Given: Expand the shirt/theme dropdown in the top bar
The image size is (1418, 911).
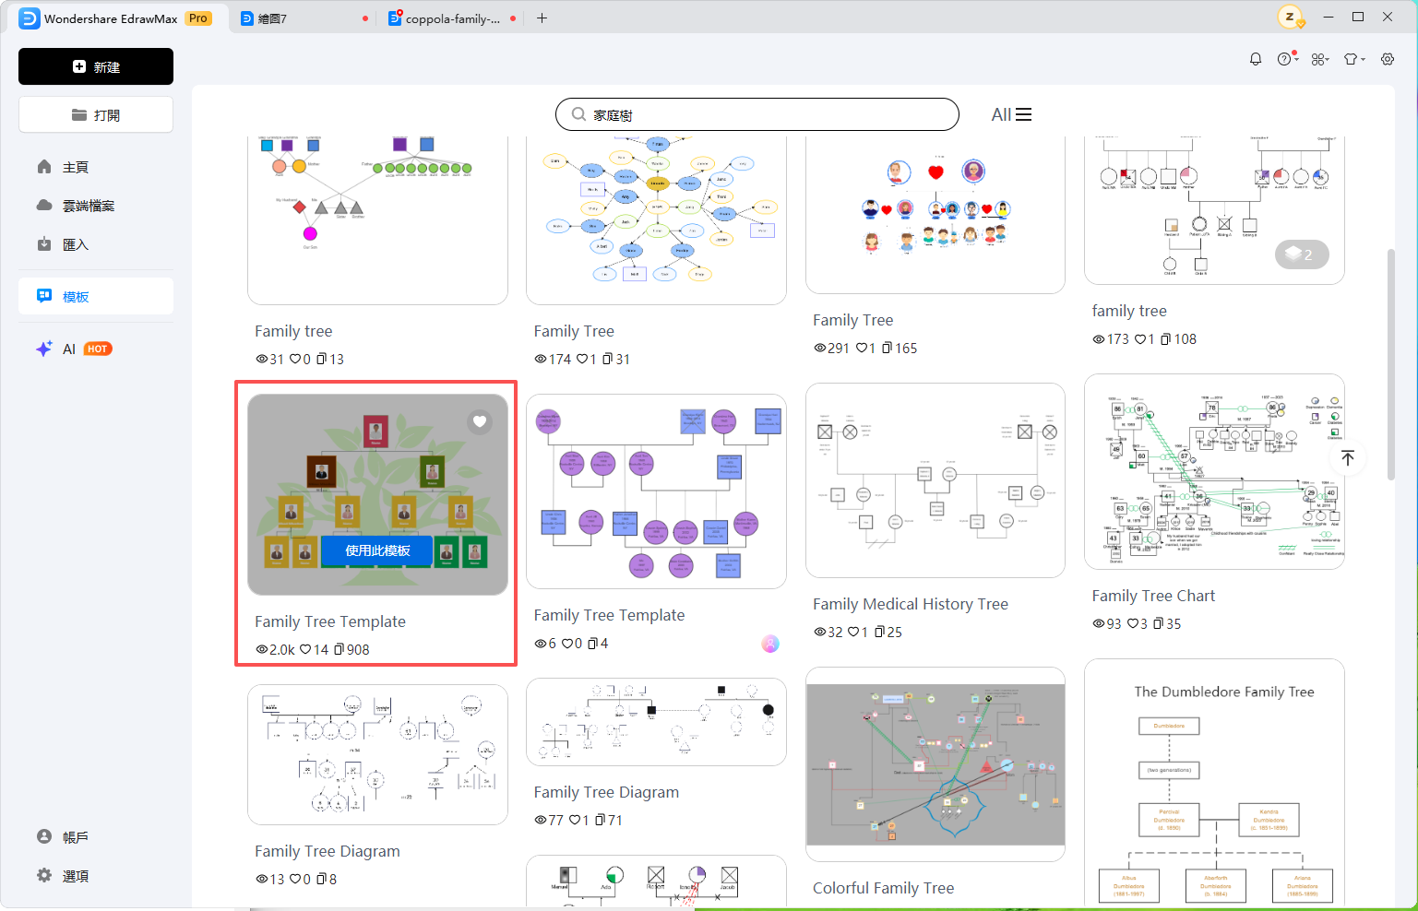Looking at the screenshot, I should (1353, 59).
